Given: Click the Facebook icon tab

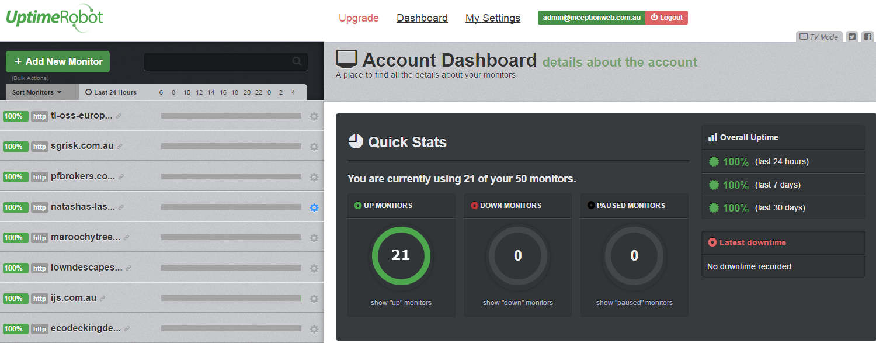Looking at the screenshot, I should [868, 37].
